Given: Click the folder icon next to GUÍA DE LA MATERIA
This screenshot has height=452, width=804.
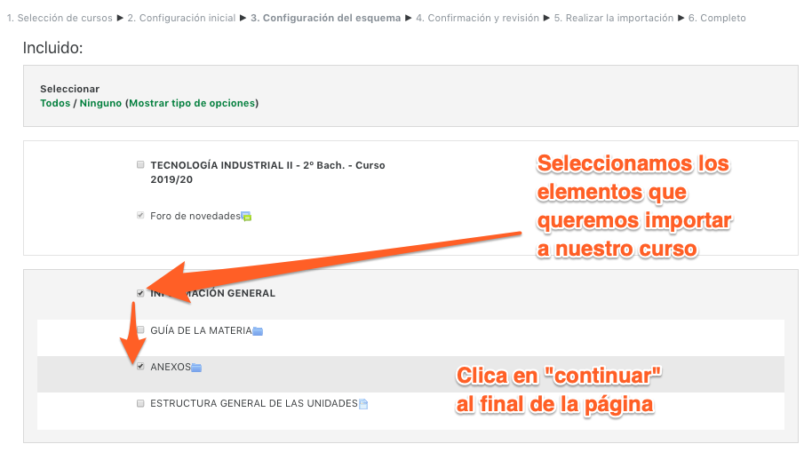Looking at the screenshot, I should click(258, 331).
